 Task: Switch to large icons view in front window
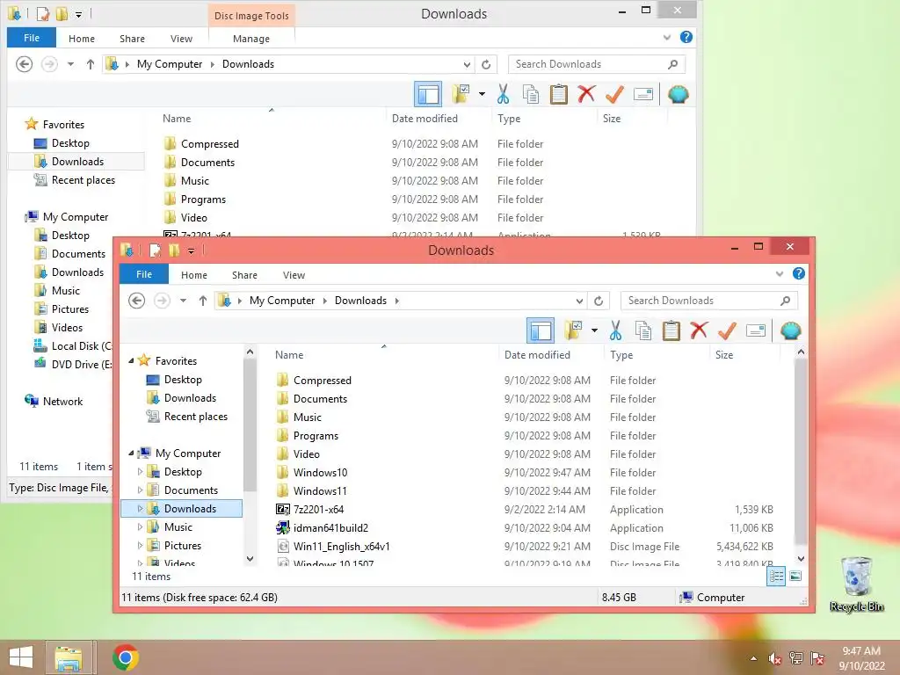click(x=795, y=577)
